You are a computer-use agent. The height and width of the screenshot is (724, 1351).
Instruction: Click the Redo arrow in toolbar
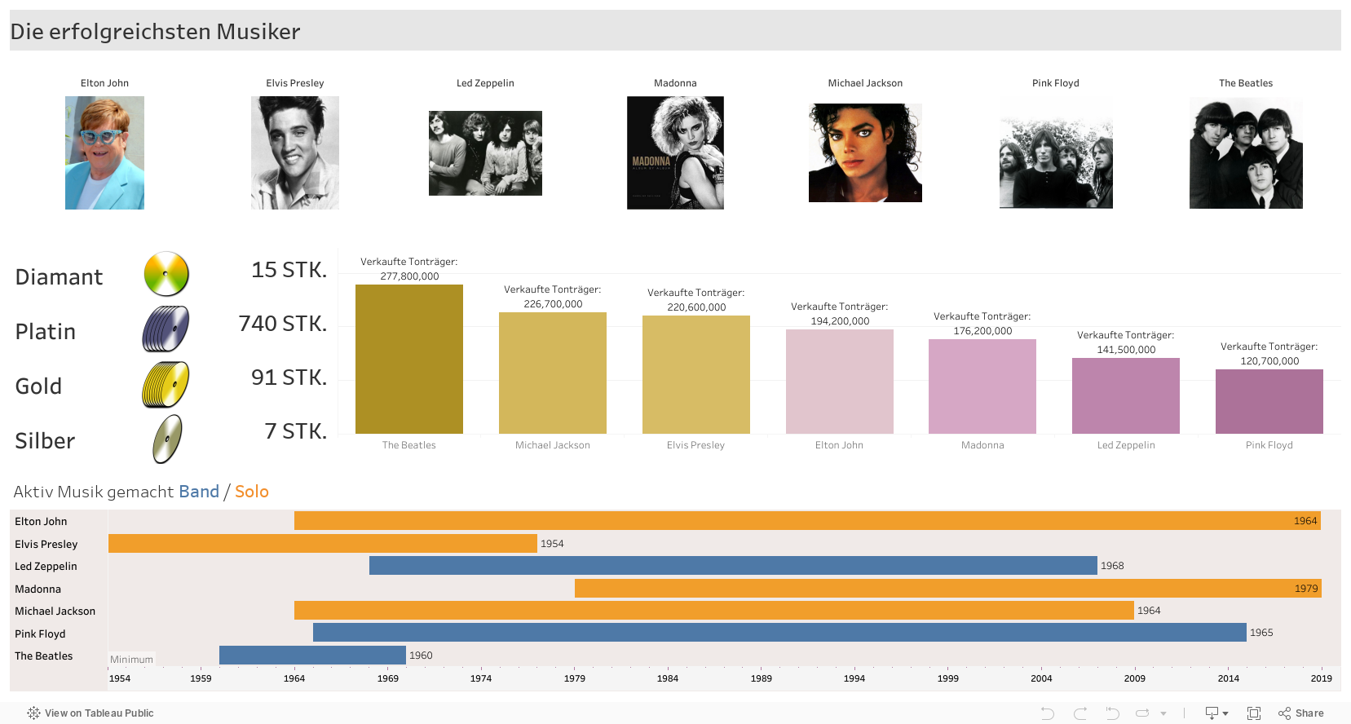pyautogui.click(x=1080, y=713)
